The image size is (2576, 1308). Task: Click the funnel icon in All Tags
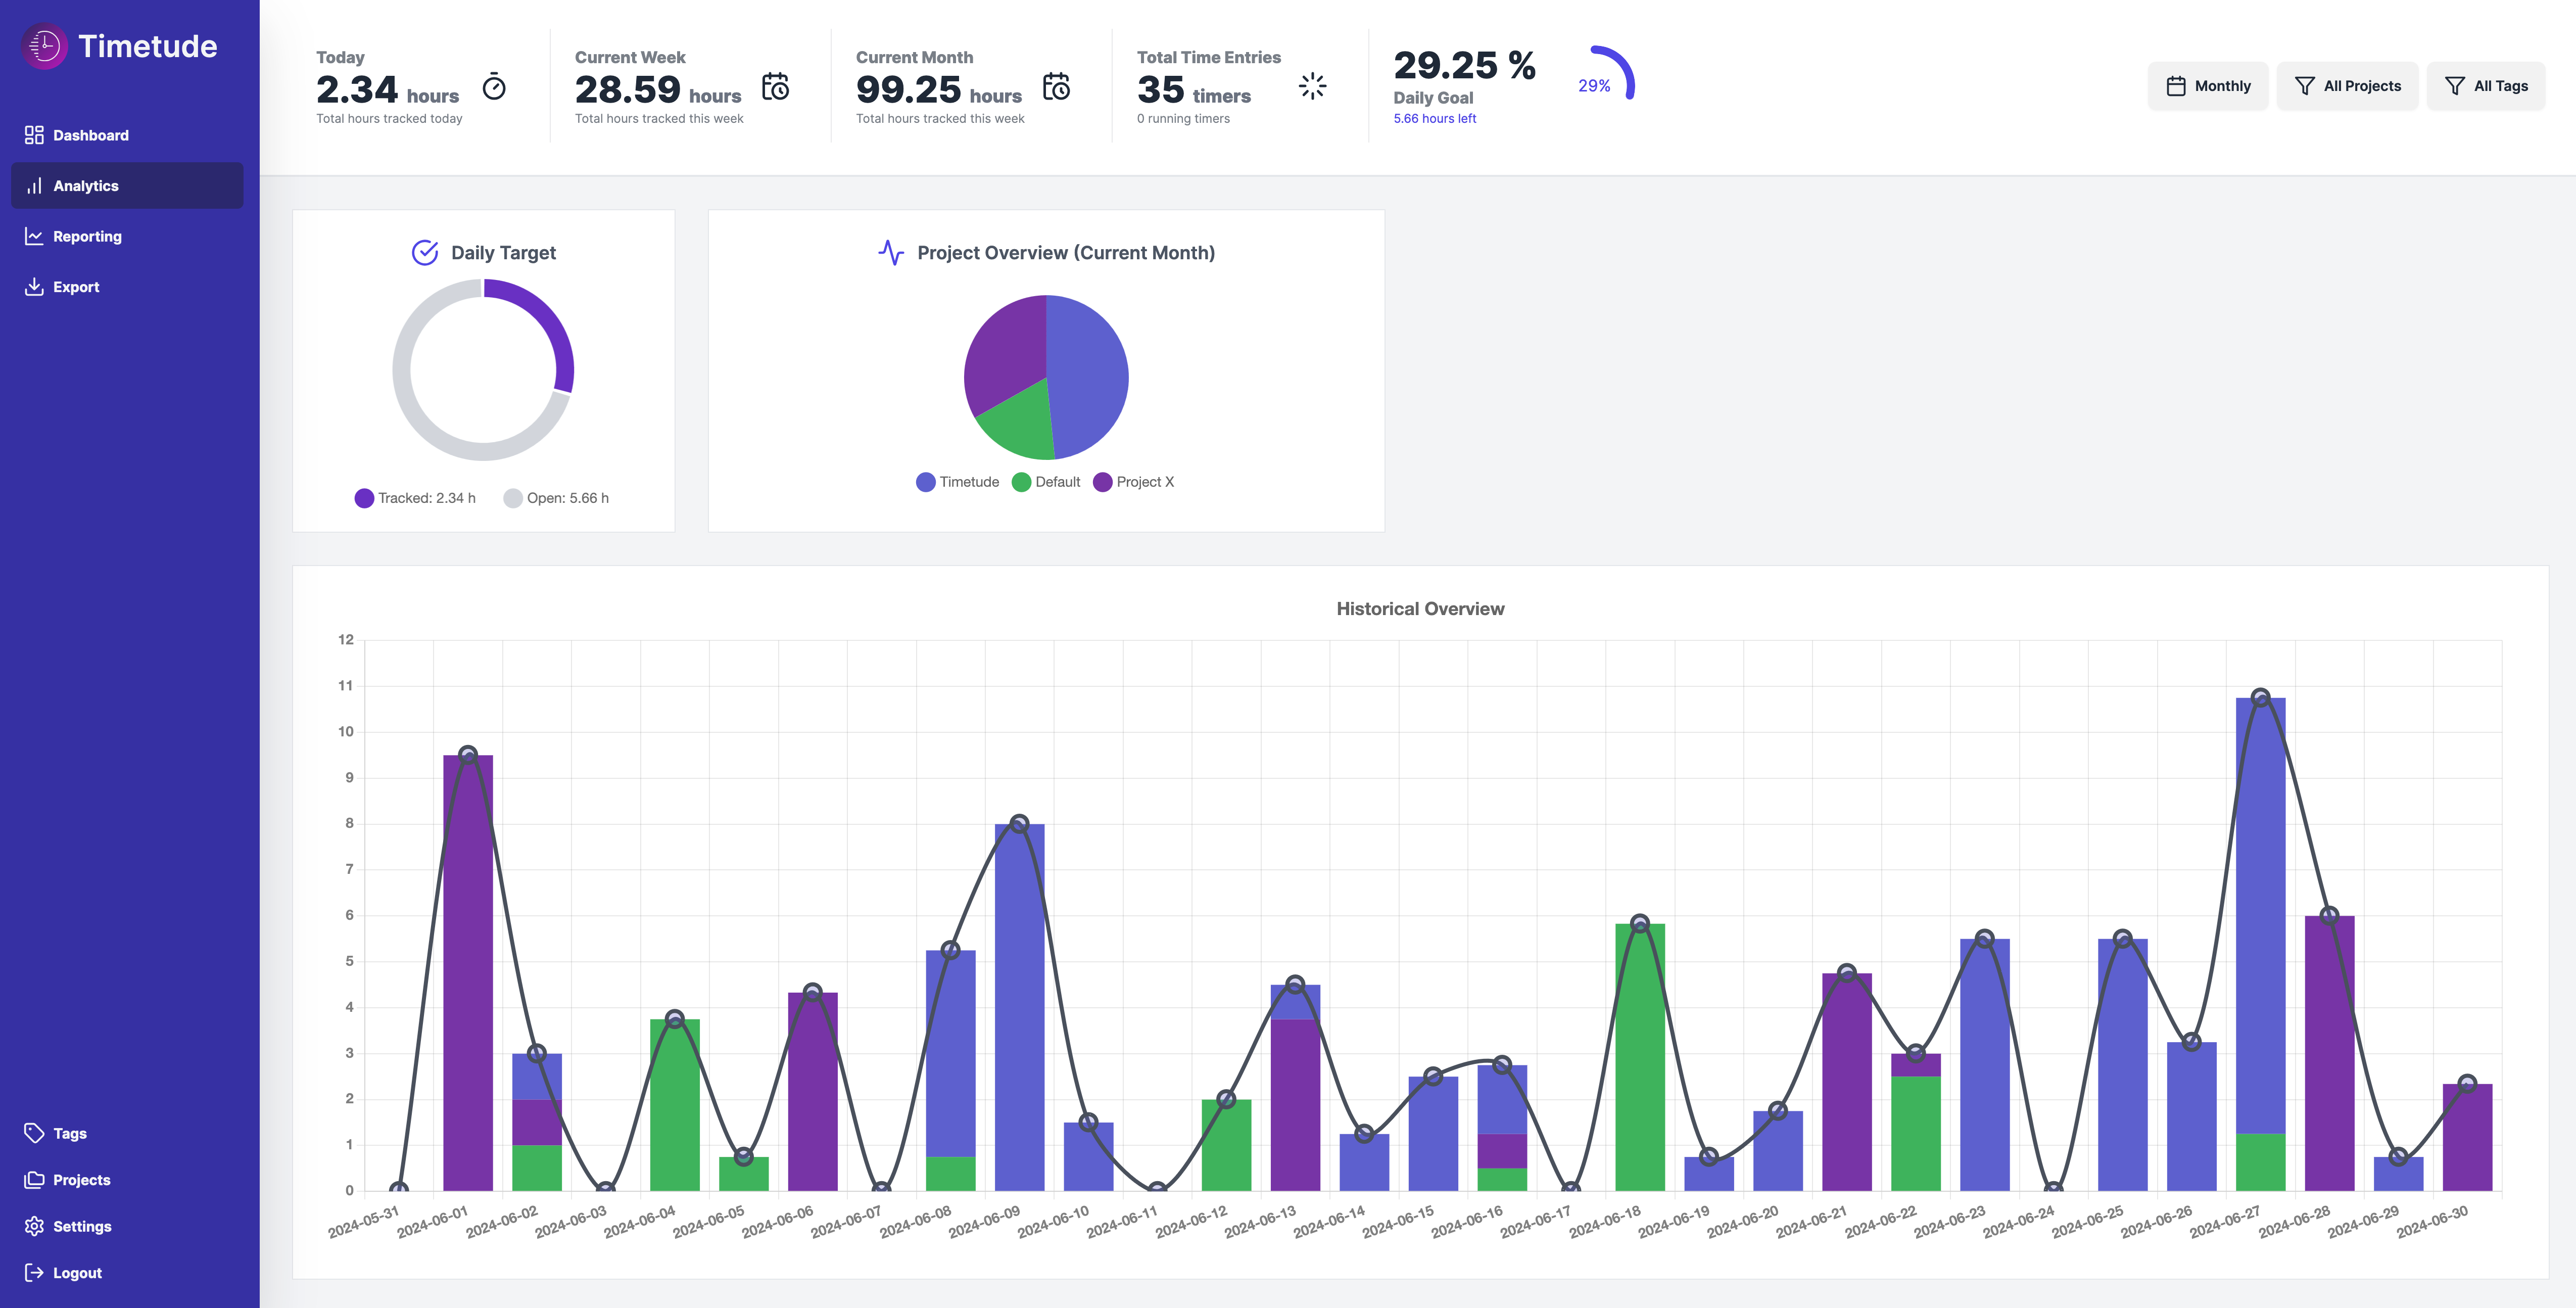point(2455,86)
